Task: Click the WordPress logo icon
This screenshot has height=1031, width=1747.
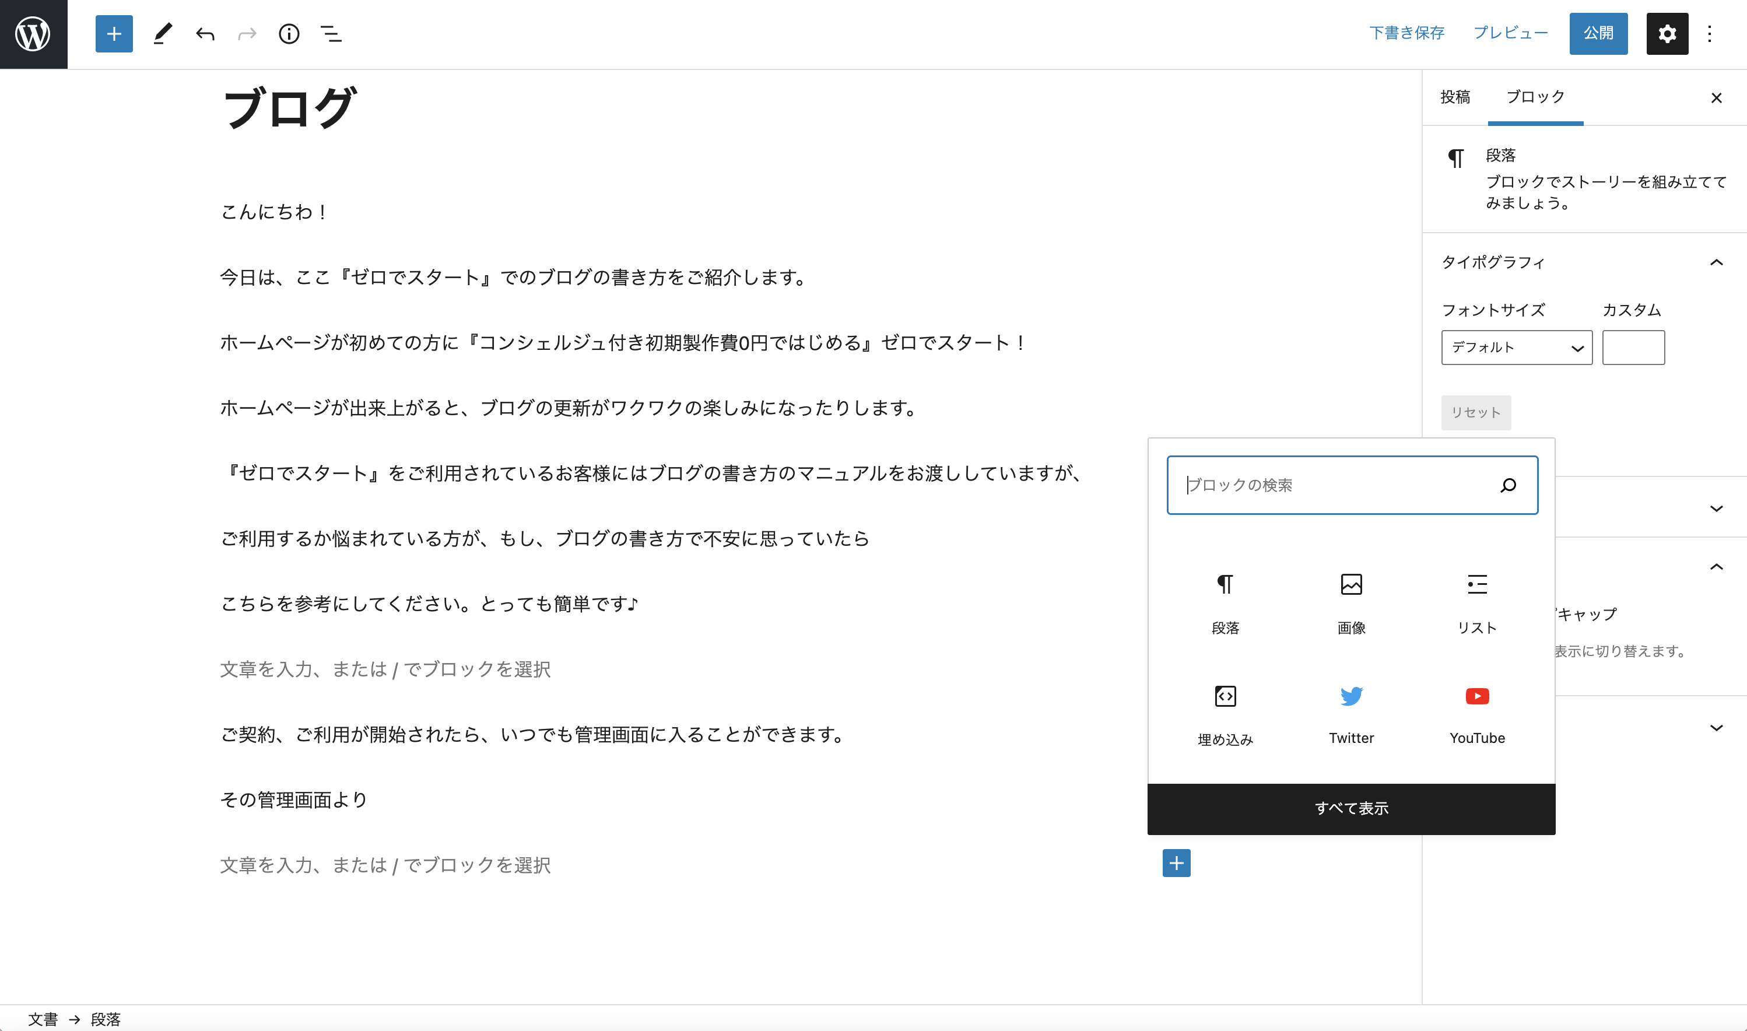Action: pyautogui.click(x=33, y=33)
